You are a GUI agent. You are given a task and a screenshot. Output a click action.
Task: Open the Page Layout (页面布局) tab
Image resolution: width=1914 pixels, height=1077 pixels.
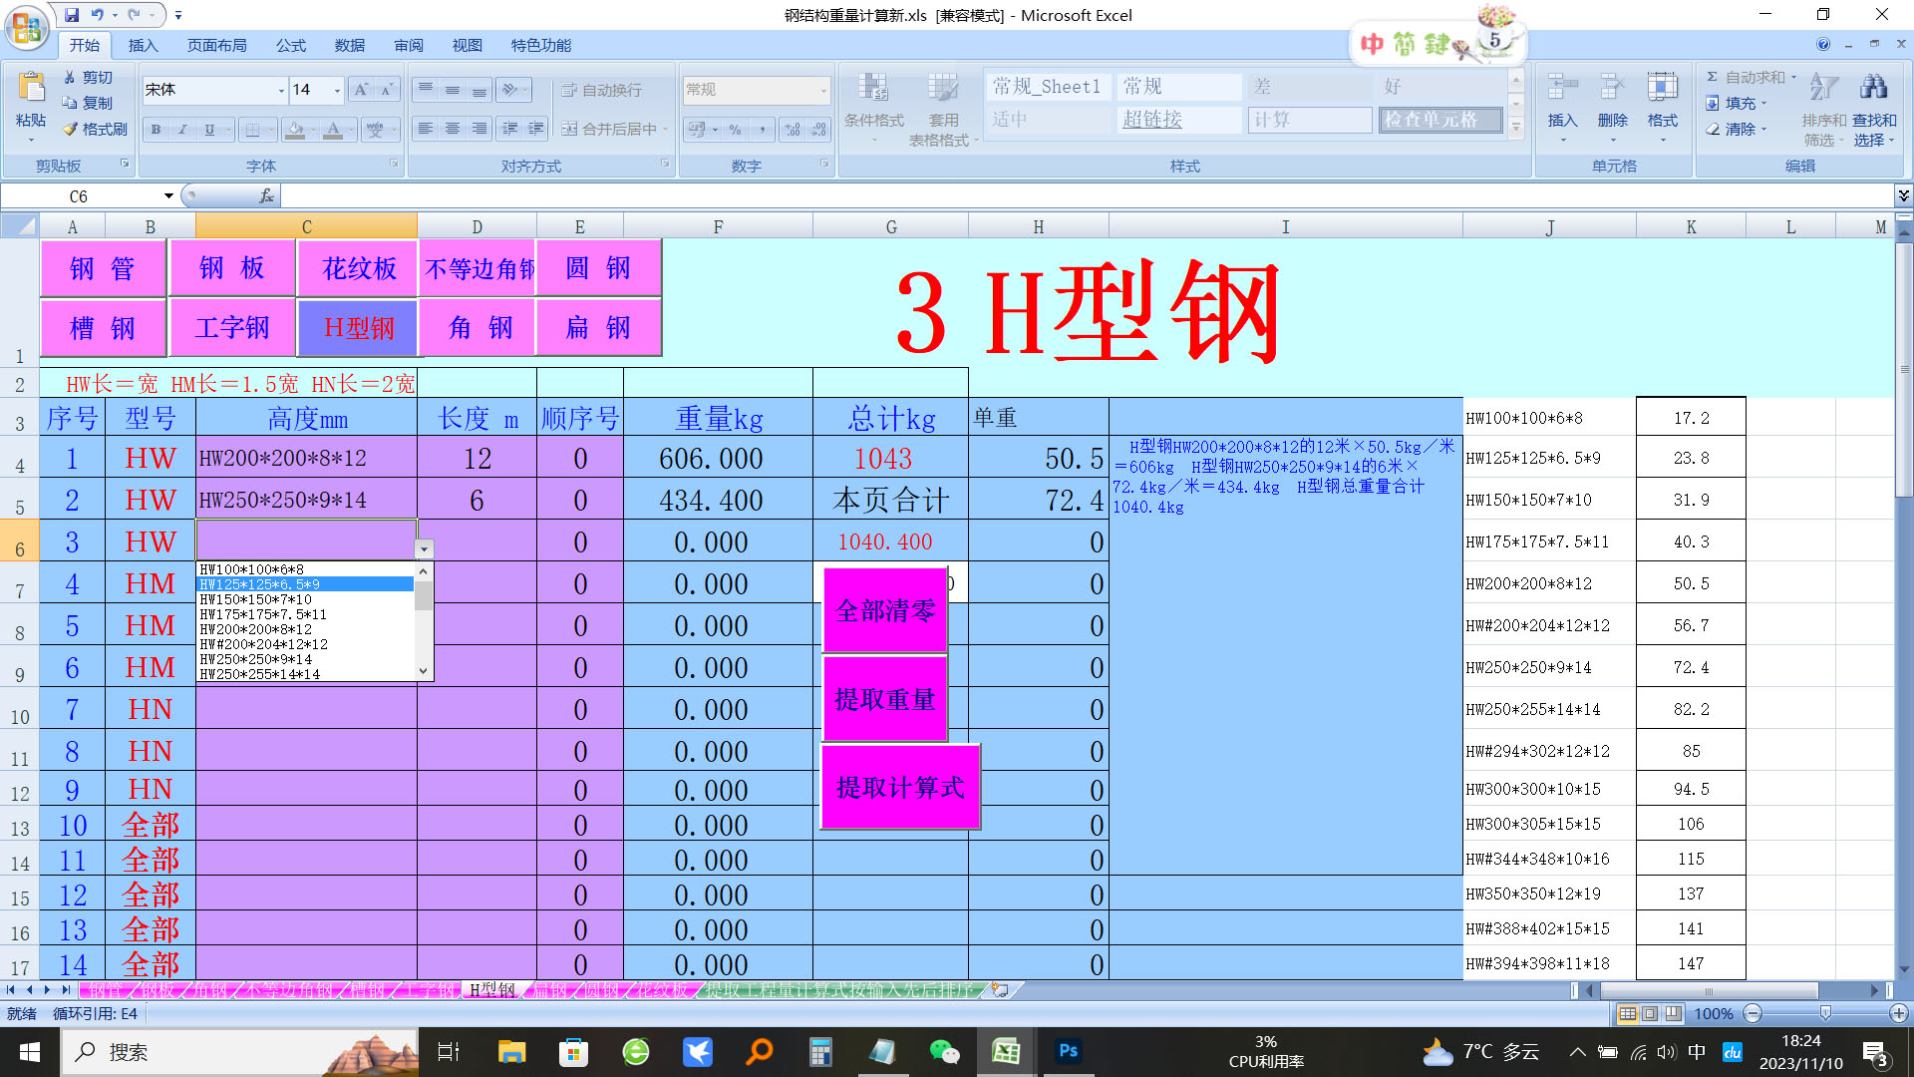click(216, 45)
